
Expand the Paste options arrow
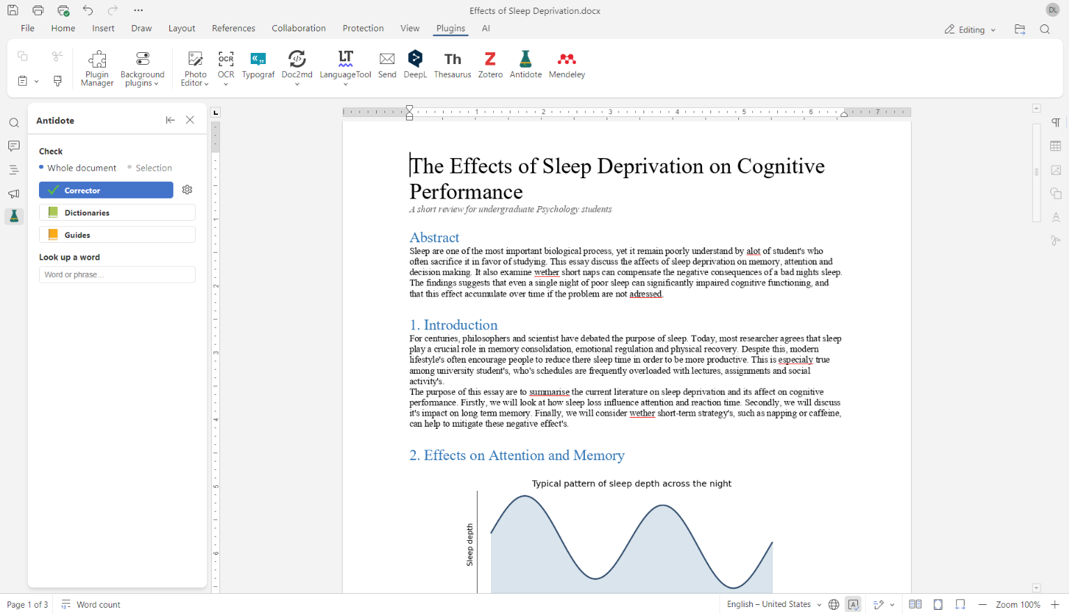click(36, 81)
